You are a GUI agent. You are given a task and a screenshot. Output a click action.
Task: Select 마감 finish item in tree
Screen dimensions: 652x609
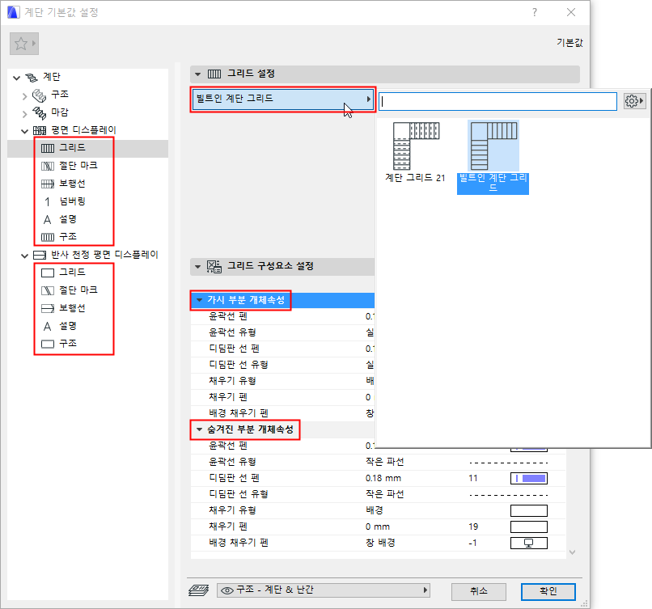click(x=60, y=112)
